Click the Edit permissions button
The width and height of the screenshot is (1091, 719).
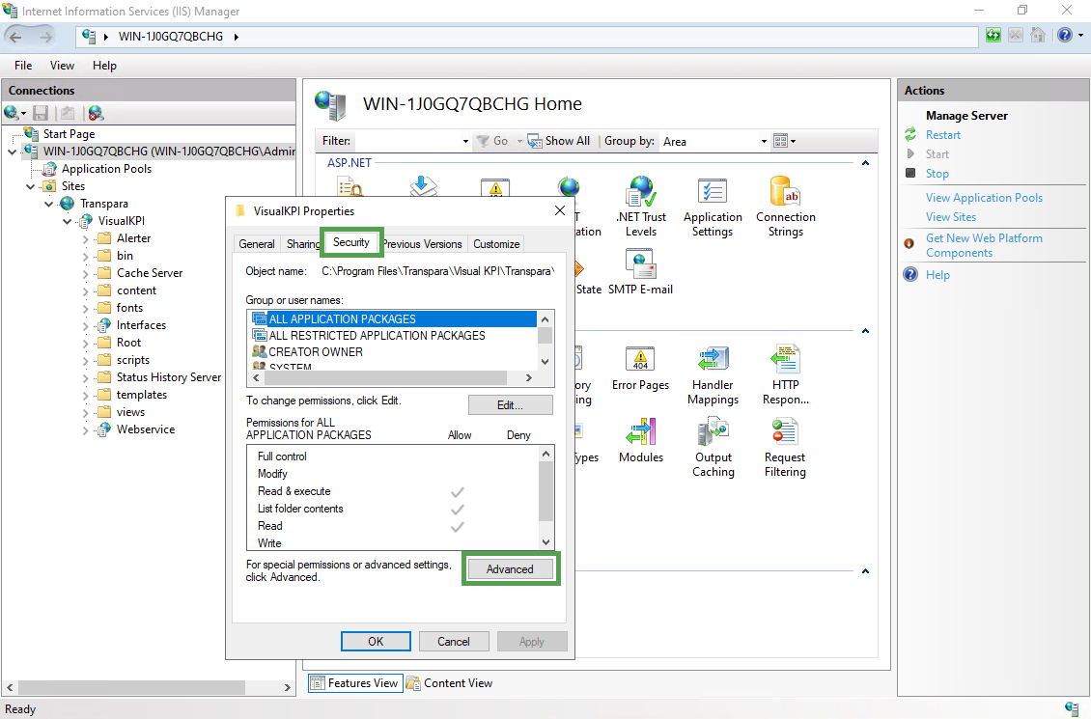(510, 405)
